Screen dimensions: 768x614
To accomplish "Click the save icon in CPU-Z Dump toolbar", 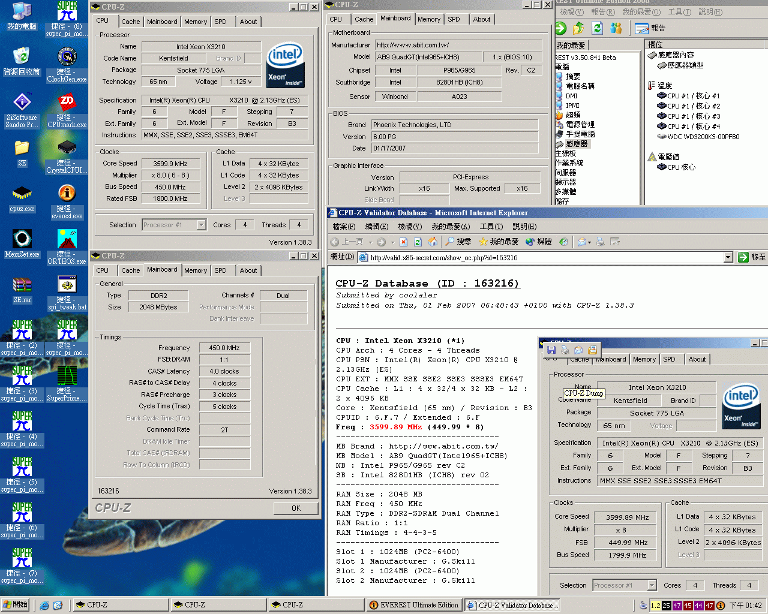I will 551,350.
